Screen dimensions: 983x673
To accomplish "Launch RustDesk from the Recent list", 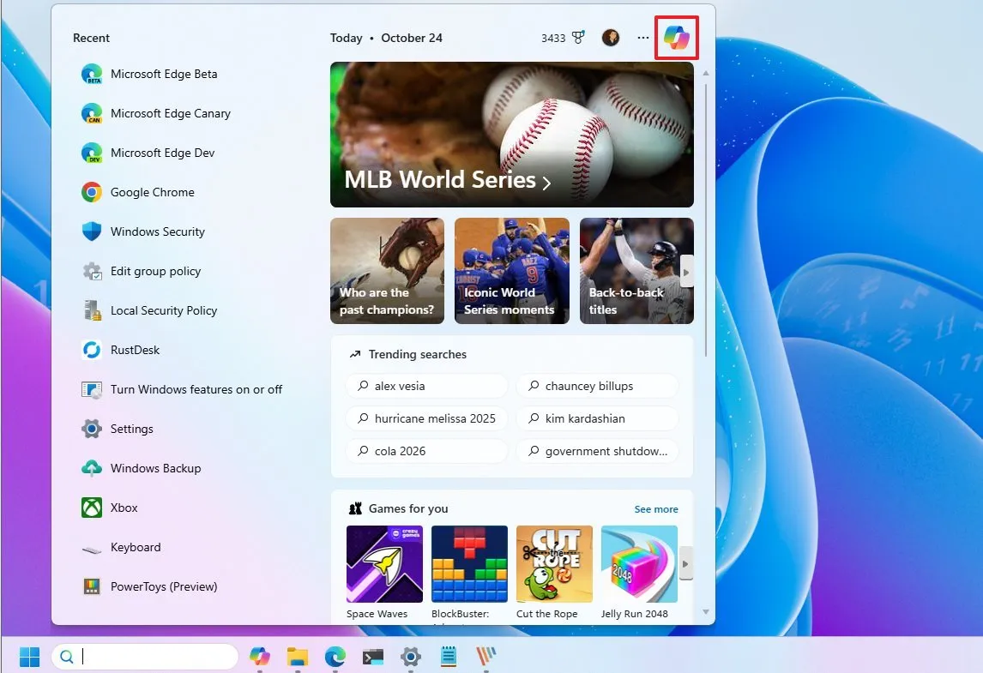I will click(133, 350).
